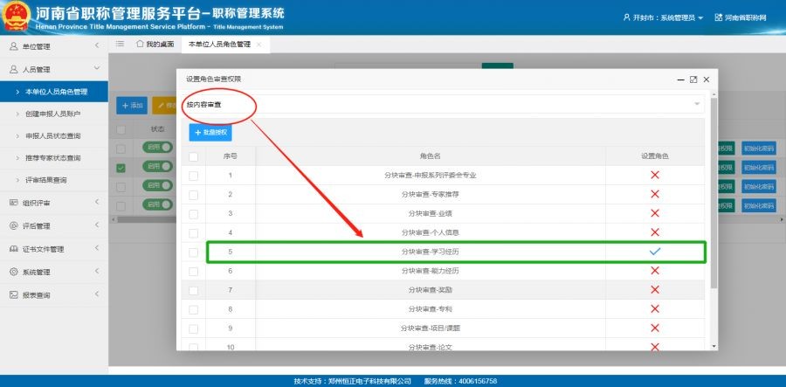
Task: Switch to the 我的桌面 tab
Action: 155,44
